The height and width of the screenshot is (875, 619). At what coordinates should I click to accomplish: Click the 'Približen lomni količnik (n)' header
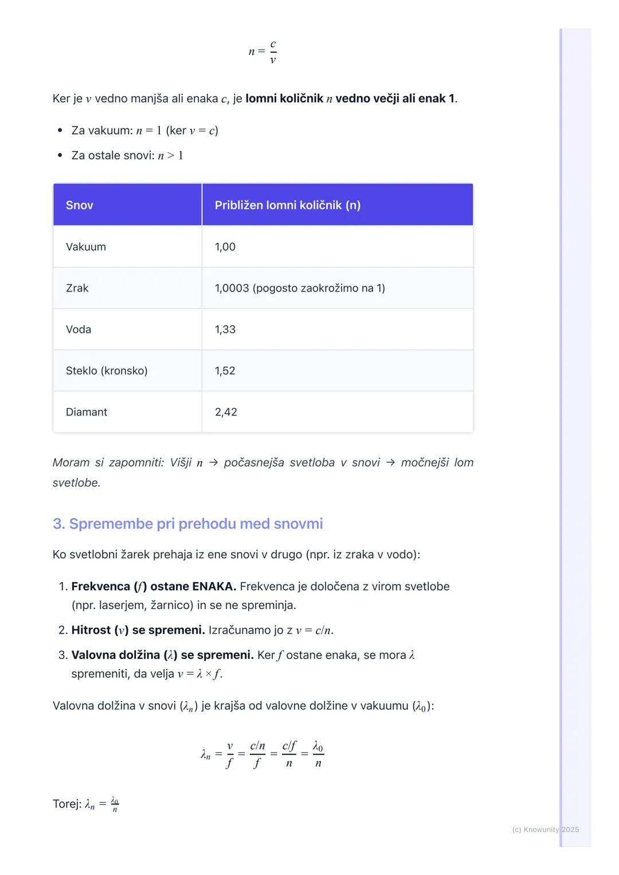pyautogui.click(x=287, y=205)
